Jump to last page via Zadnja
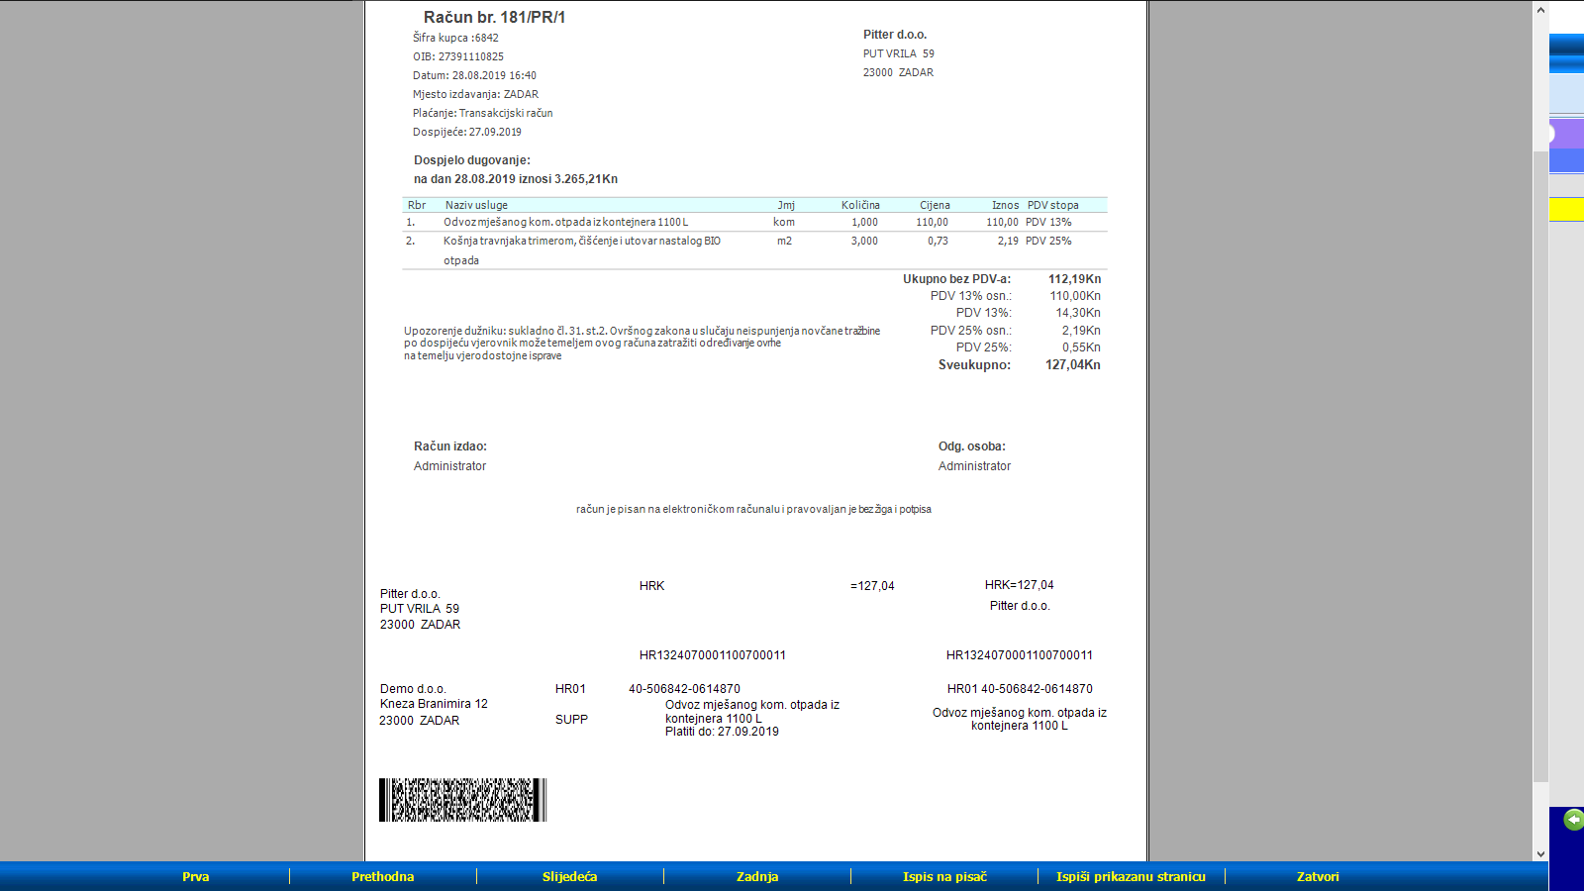This screenshot has width=1584, height=891. point(756,876)
